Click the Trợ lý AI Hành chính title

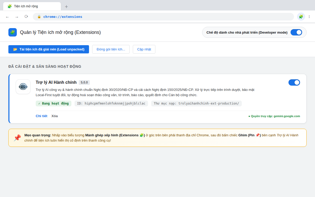coord(56,82)
